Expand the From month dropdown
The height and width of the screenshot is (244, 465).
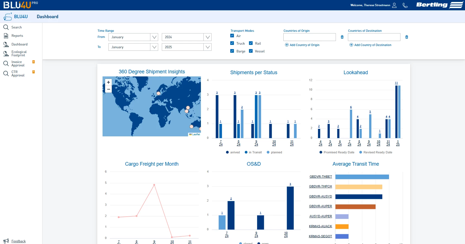click(x=154, y=37)
